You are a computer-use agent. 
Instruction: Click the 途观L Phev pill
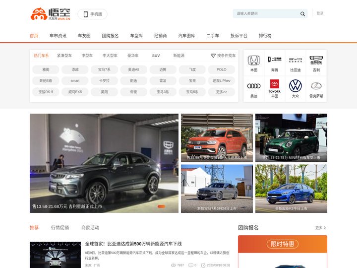click(222, 81)
